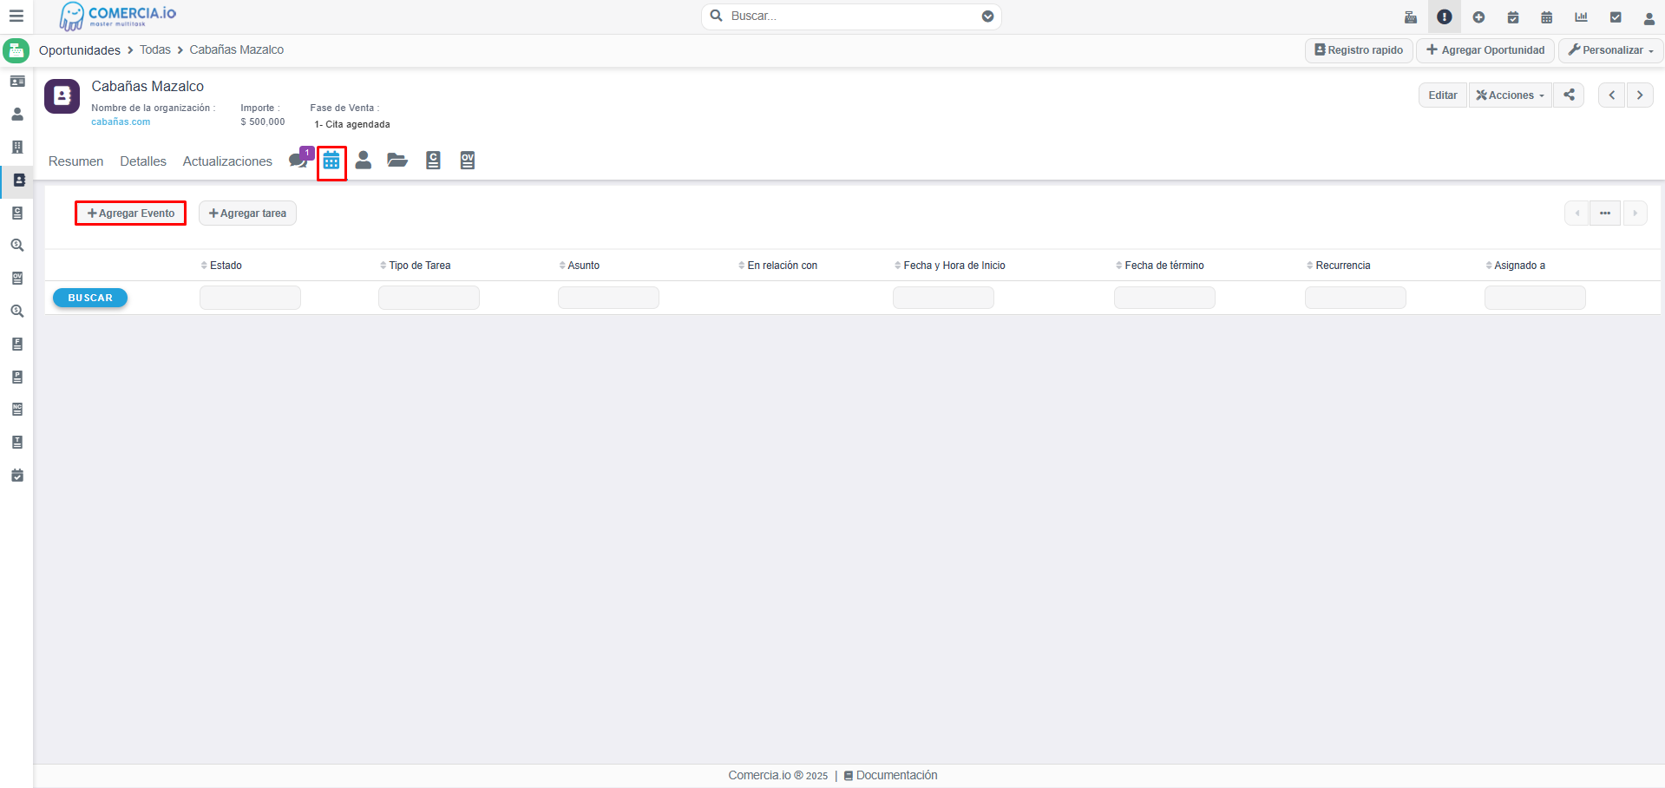Follow the cabañas.com organization link
This screenshot has height=788, width=1665.
121,122
